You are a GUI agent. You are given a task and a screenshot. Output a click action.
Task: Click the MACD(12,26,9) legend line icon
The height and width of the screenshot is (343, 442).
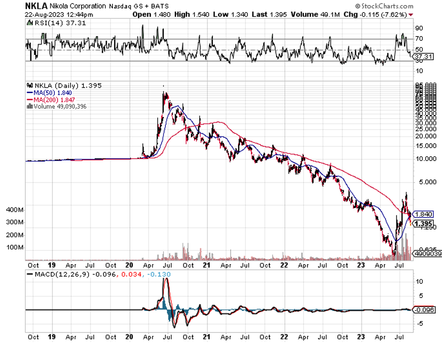point(30,275)
